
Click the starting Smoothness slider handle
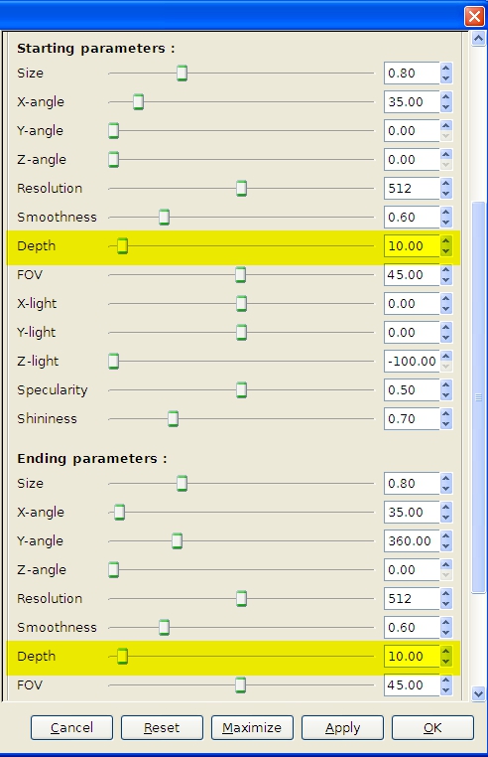click(164, 218)
